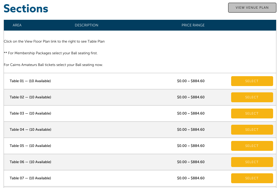Pick Table 04 via its Select button
Image resolution: width=280 pixels, height=188 pixels.
point(252,130)
